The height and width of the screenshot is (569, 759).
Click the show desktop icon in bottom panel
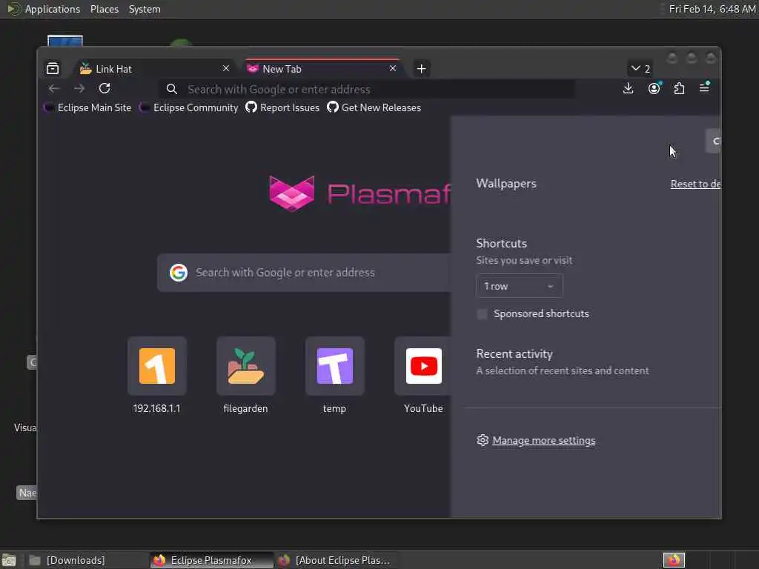(x=9, y=560)
